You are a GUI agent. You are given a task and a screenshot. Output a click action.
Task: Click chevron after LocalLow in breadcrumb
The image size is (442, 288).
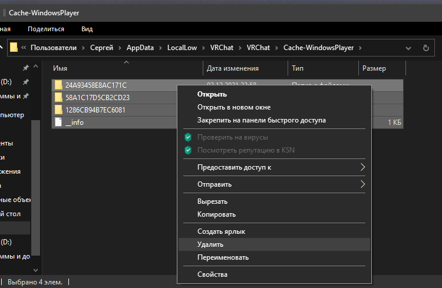coord(203,48)
